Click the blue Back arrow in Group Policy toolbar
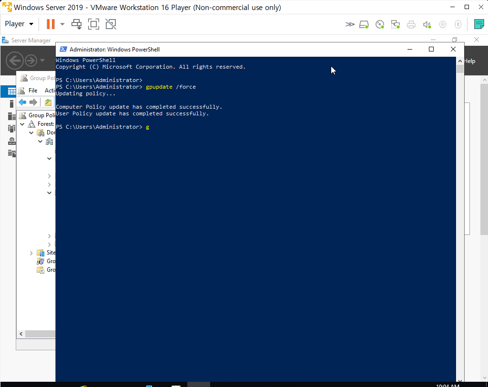 22,102
